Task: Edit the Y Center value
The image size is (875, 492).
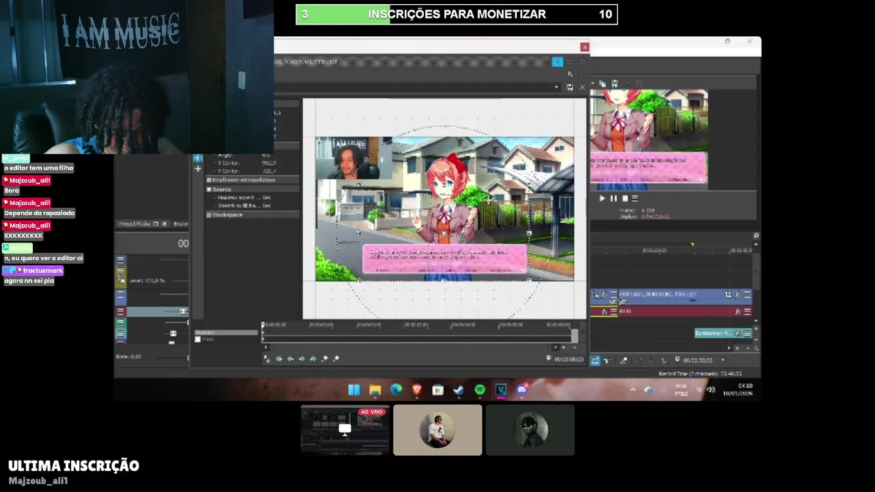Action: pos(269,171)
